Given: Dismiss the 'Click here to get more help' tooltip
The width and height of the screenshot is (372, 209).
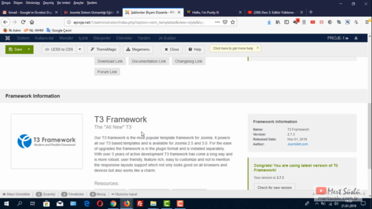Looking at the screenshot, I should click(257, 48).
